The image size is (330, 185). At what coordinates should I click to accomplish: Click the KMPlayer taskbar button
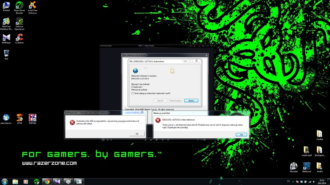58,181
